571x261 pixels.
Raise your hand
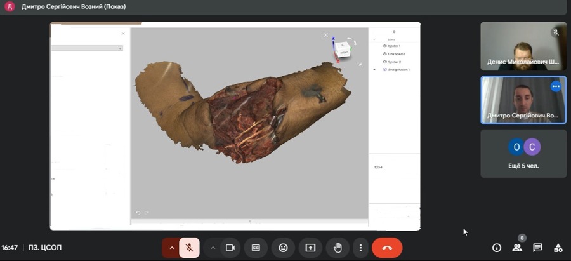338,248
